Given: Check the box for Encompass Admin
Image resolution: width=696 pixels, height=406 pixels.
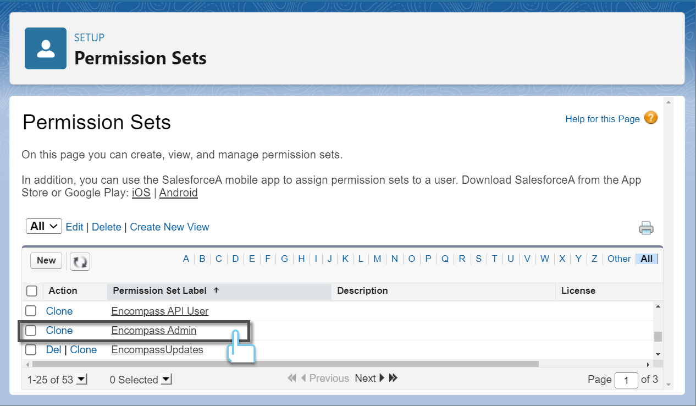Looking at the screenshot, I should pyautogui.click(x=31, y=331).
